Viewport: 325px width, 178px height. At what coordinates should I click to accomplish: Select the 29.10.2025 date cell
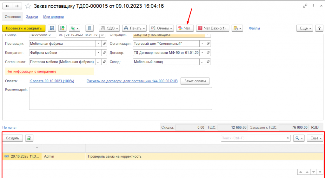pos(22,156)
